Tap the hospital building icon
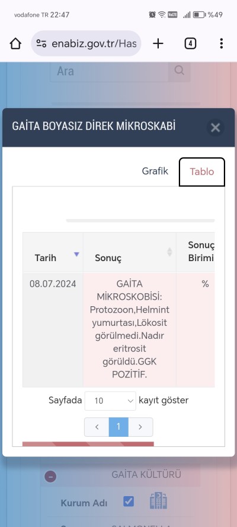Screen dimensions: 237x527 tap(158, 500)
